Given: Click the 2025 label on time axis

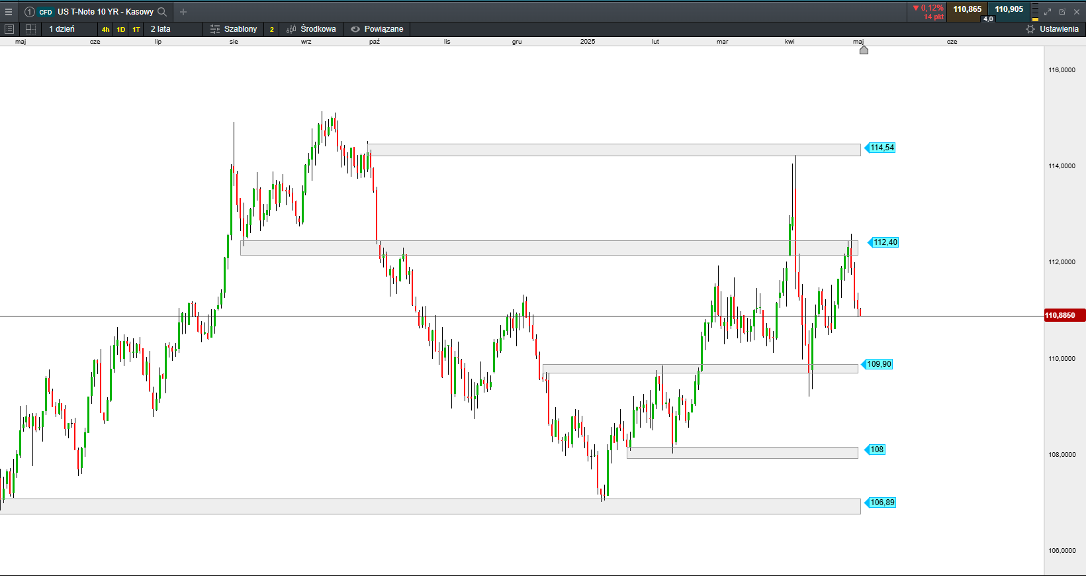Looking at the screenshot, I should point(588,42).
